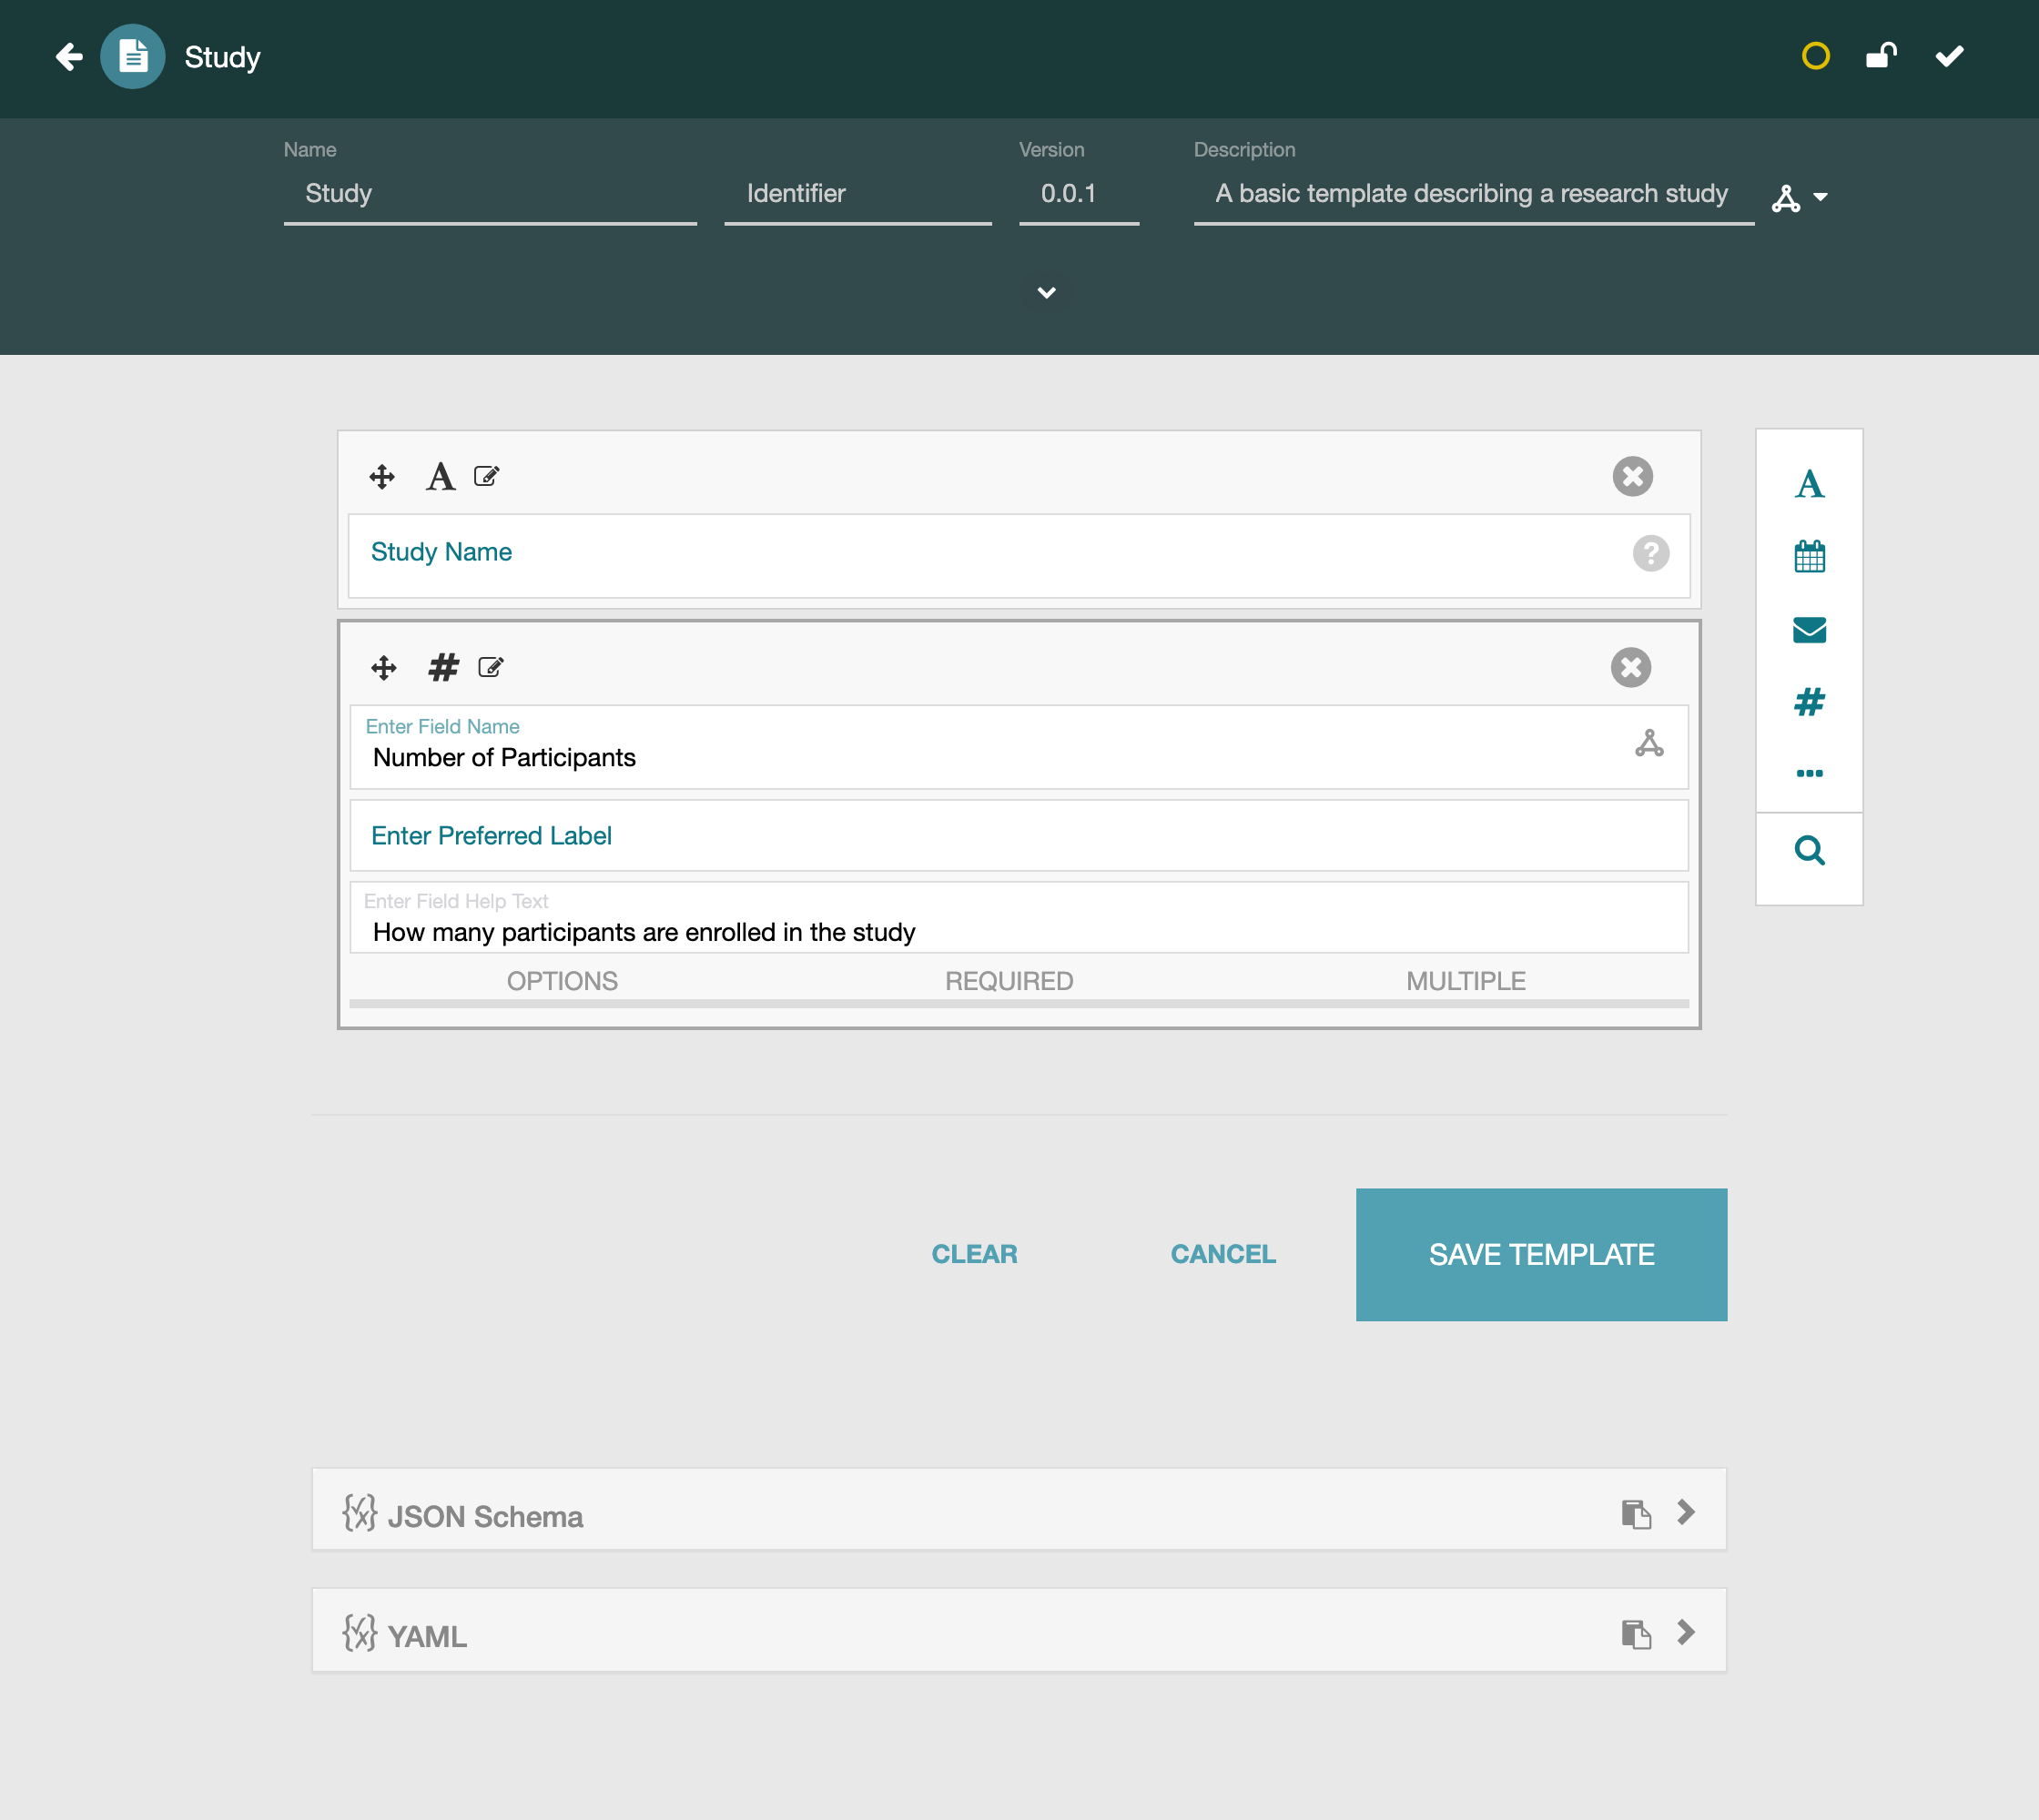The image size is (2039, 1820).
Task: Edit the Version field 0.0.1
Action: click(x=1079, y=194)
